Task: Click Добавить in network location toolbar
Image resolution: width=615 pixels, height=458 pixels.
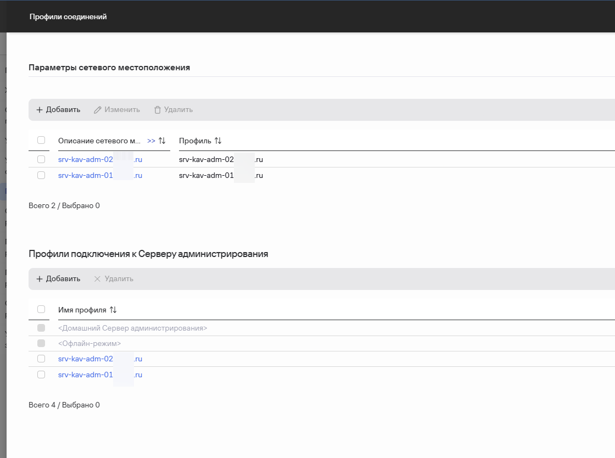Action: click(x=58, y=110)
